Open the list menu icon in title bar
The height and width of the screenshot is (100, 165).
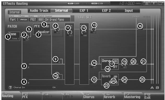[x=147, y=3]
